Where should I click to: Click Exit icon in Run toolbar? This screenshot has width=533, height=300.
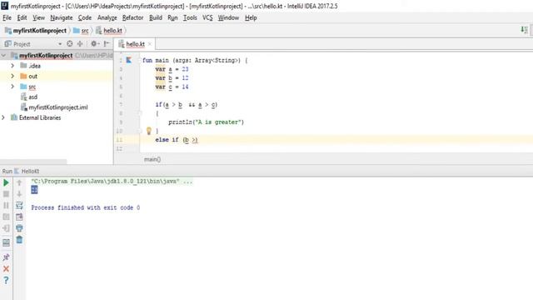click(6, 228)
